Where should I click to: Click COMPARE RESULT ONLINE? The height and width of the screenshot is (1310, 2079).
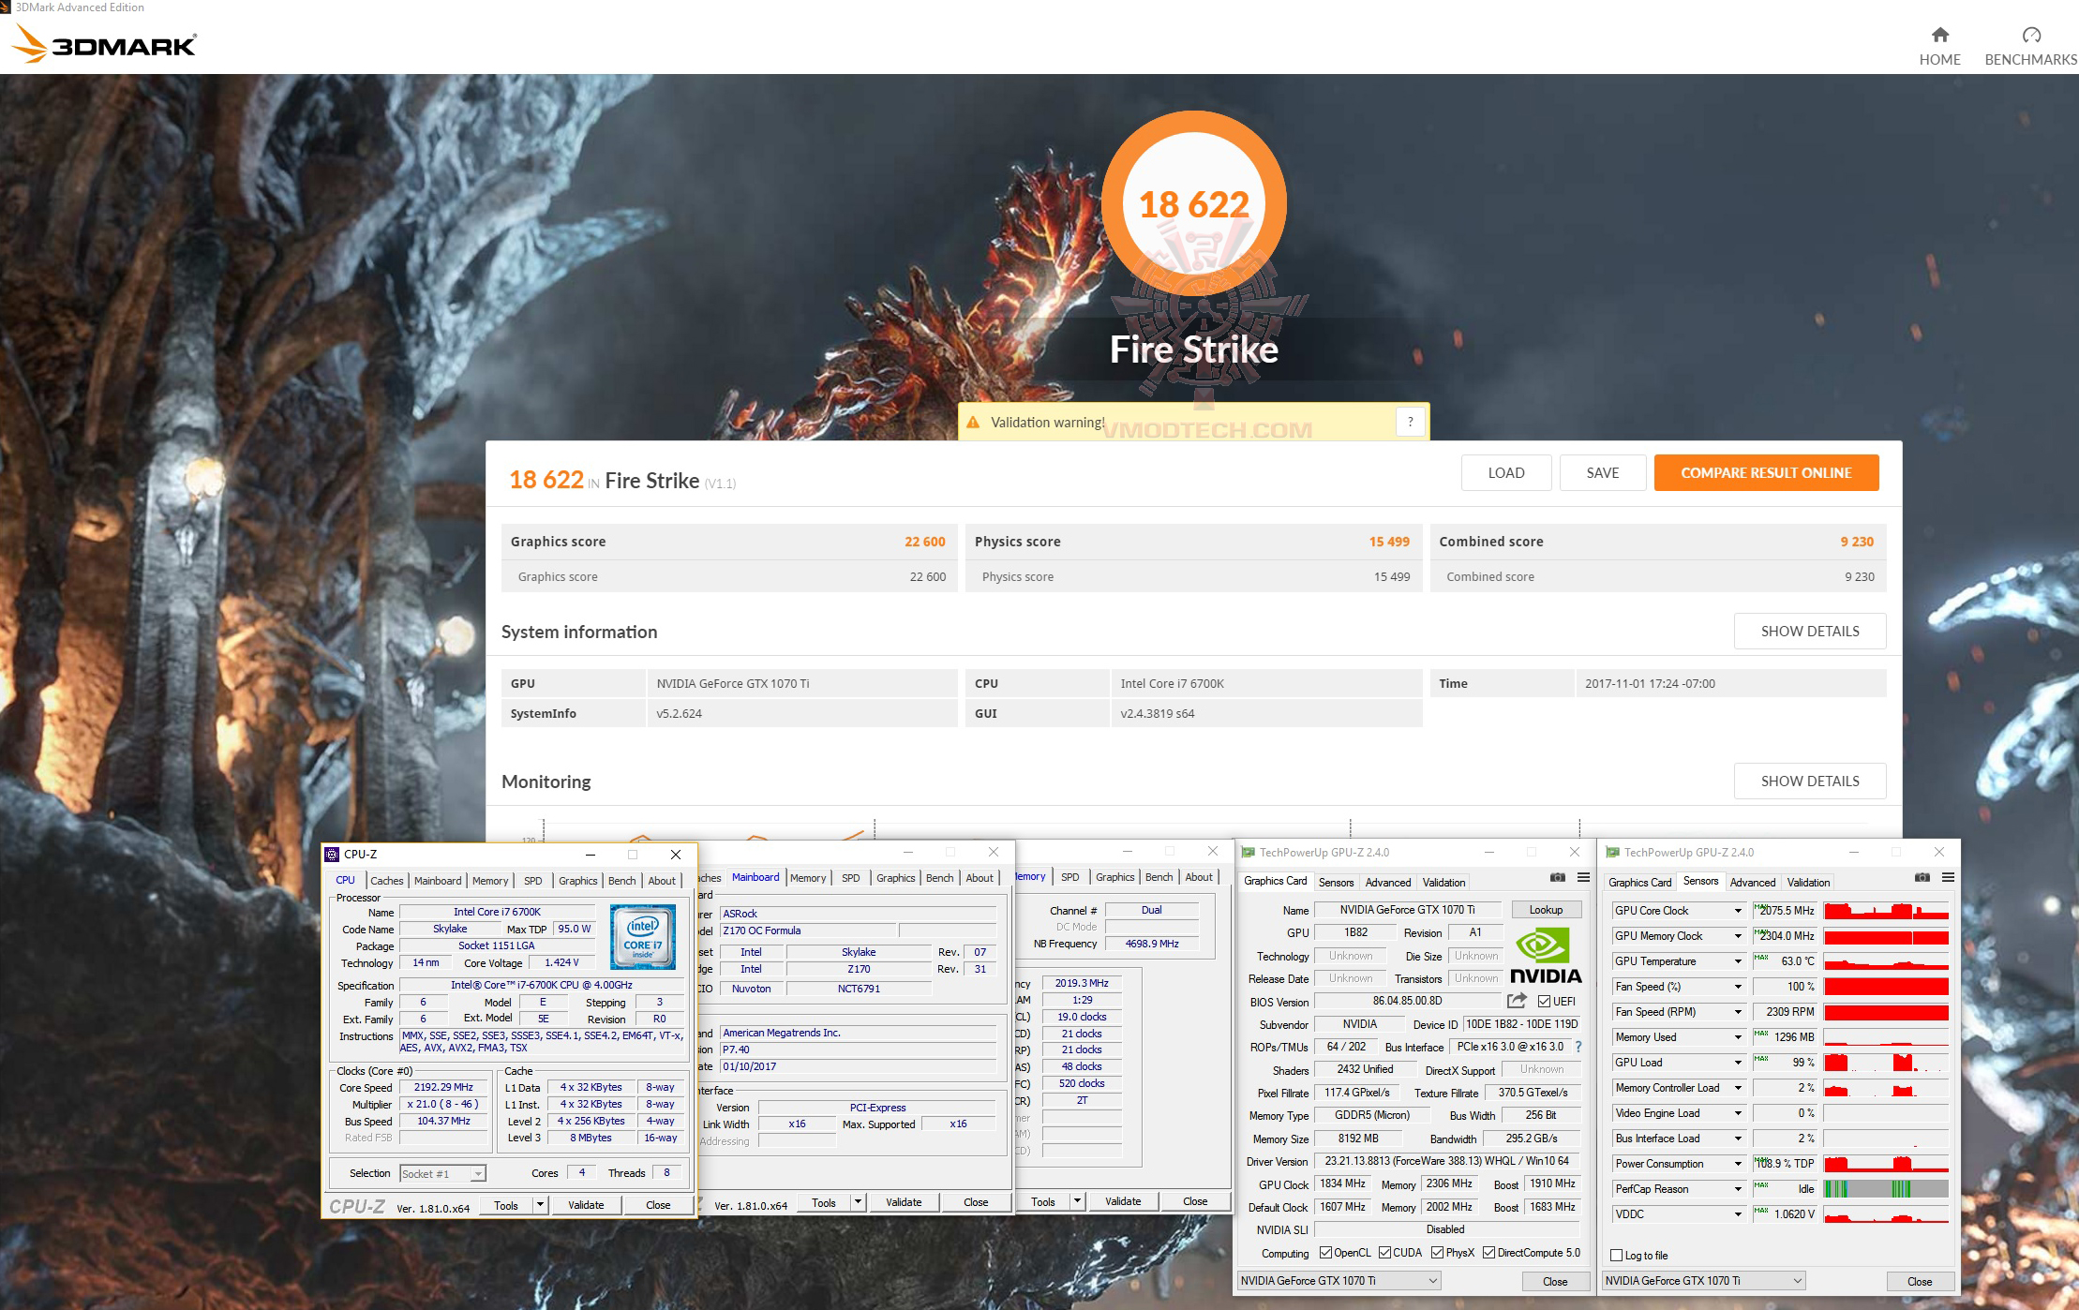[1766, 473]
